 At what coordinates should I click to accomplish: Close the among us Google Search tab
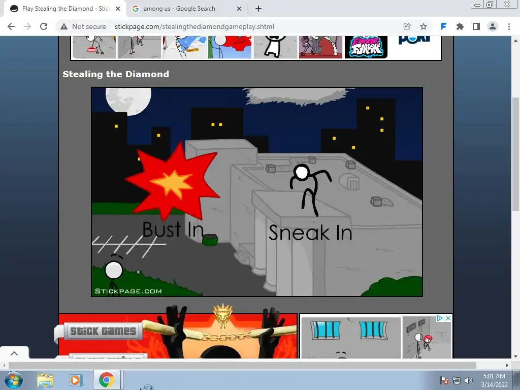[x=239, y=9]
